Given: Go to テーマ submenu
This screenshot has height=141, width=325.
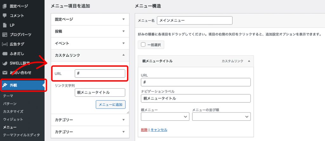Looking at the screenshot, I should [x=8, y=96].
